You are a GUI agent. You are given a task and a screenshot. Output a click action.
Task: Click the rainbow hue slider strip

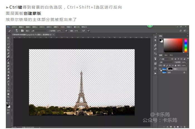pyautogui.click(x=186, y=46)
